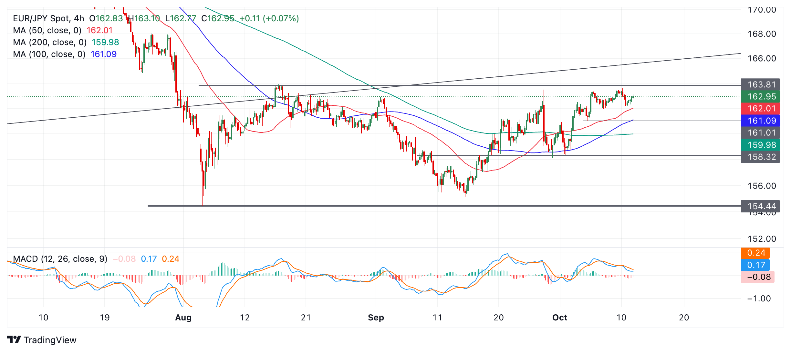The image size is (791, 352).
Task: Click the MA (200, close, 0) indicator label
Action: 50,42
